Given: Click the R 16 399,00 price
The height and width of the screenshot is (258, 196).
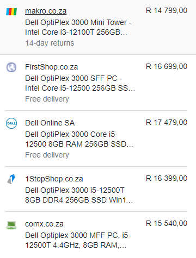Looking at the screenshot, I should coord(167,178).
